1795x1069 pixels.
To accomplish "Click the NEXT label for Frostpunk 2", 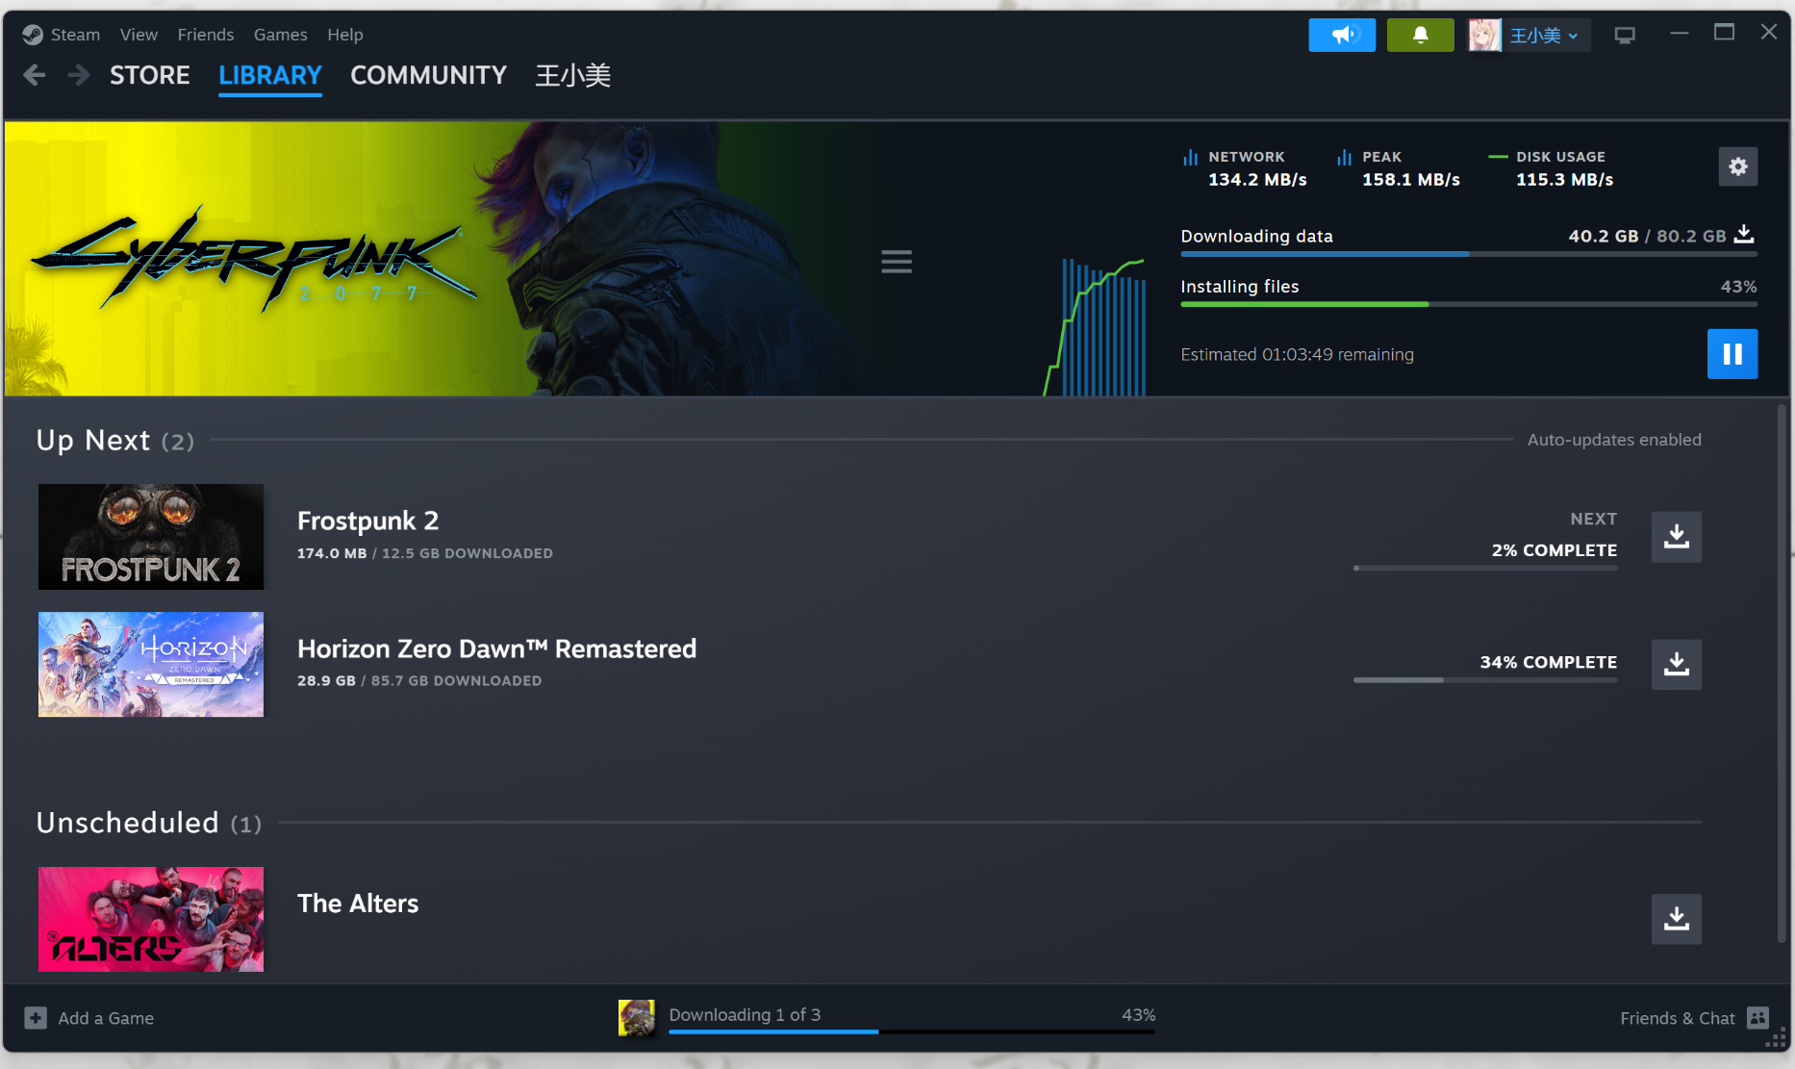I will pyautogui.click(x=1594, y=519).
